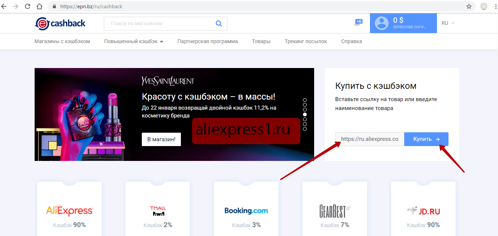Open the user profile avatar
This screenshot has width=498, height=236.
382,23
